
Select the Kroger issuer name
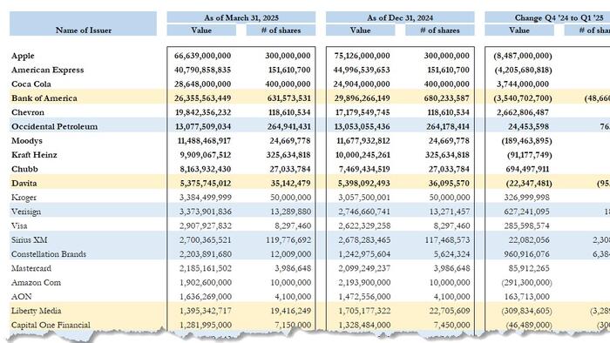click(24, 198)
